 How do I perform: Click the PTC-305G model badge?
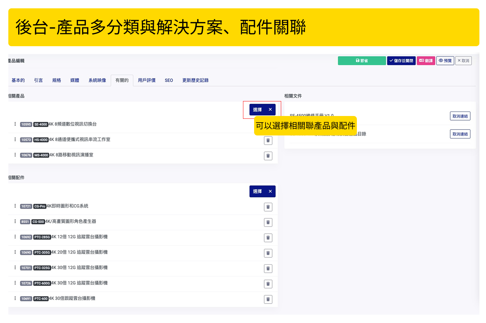pos(42,252)
